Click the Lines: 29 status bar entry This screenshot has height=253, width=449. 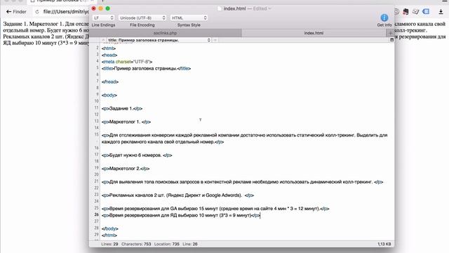109,244
